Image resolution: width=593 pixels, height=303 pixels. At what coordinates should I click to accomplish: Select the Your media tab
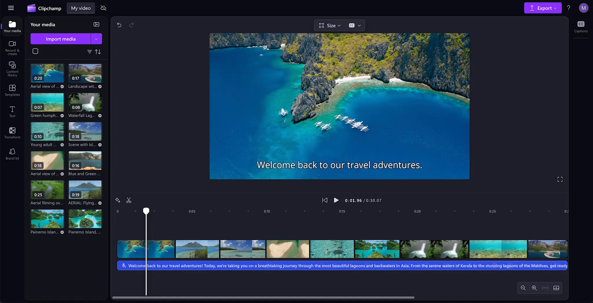(x=12, y=26)
